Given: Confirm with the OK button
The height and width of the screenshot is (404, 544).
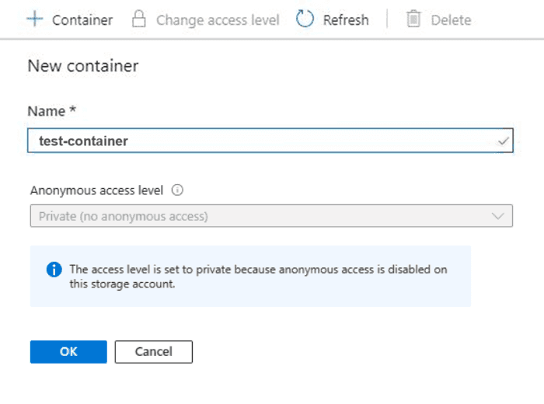Looking at the screenshot, I should (68, 351).
